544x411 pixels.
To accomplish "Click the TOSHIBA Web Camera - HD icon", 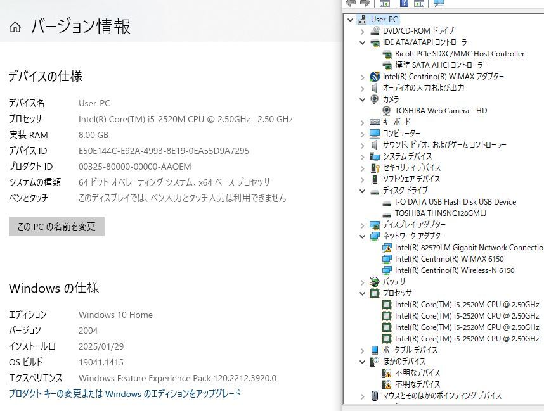I will point(387,111).
